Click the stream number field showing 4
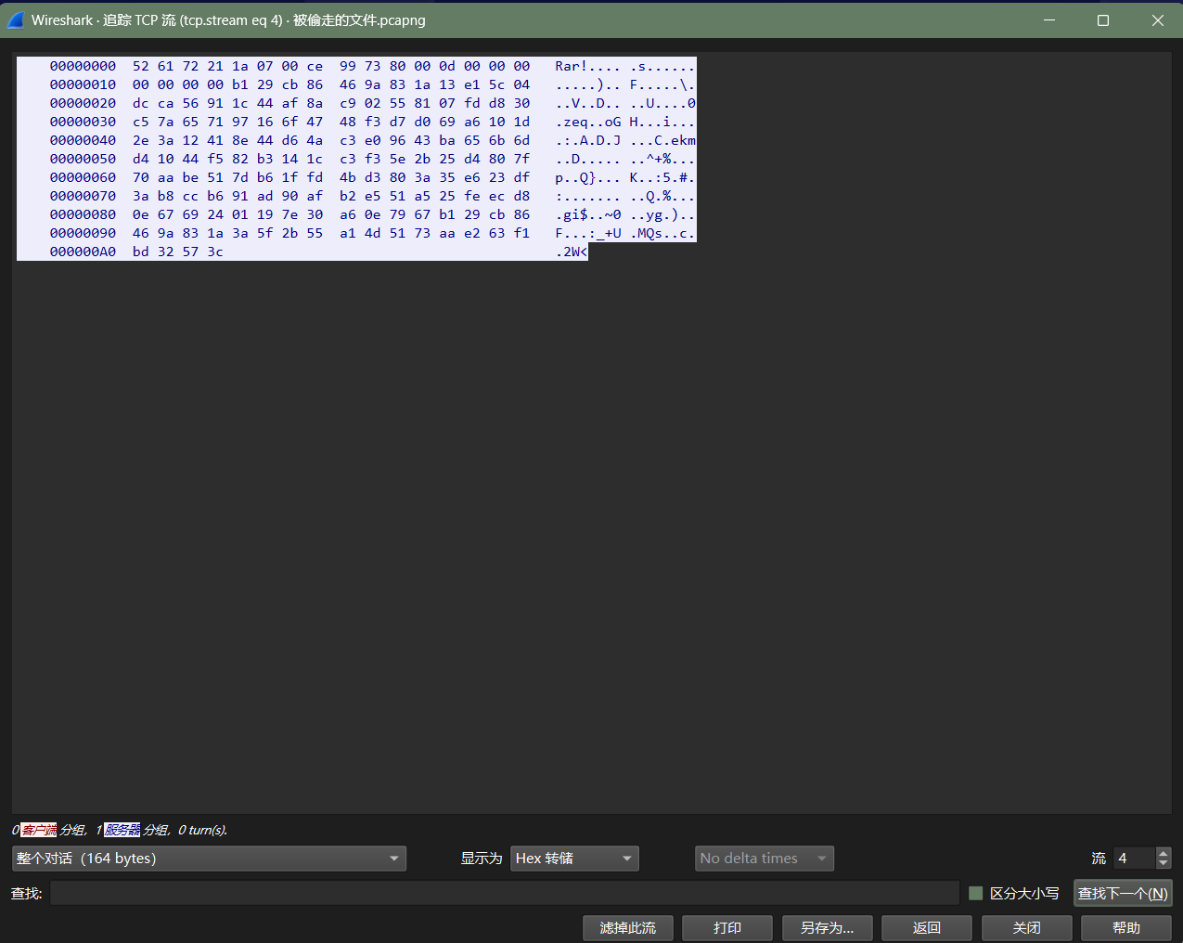This screenshot has height=943, width=1183. tap(1134, 859)
